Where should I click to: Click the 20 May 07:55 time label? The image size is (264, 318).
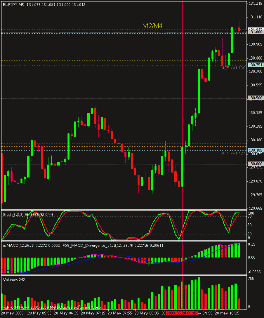coord(120,313)
